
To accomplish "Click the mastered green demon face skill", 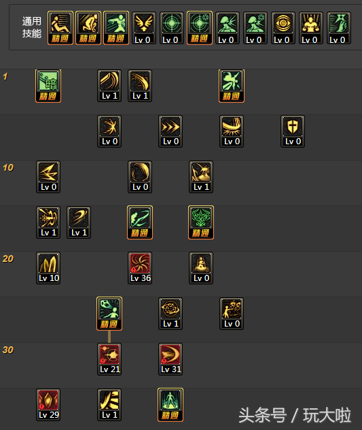I will 201,222.
